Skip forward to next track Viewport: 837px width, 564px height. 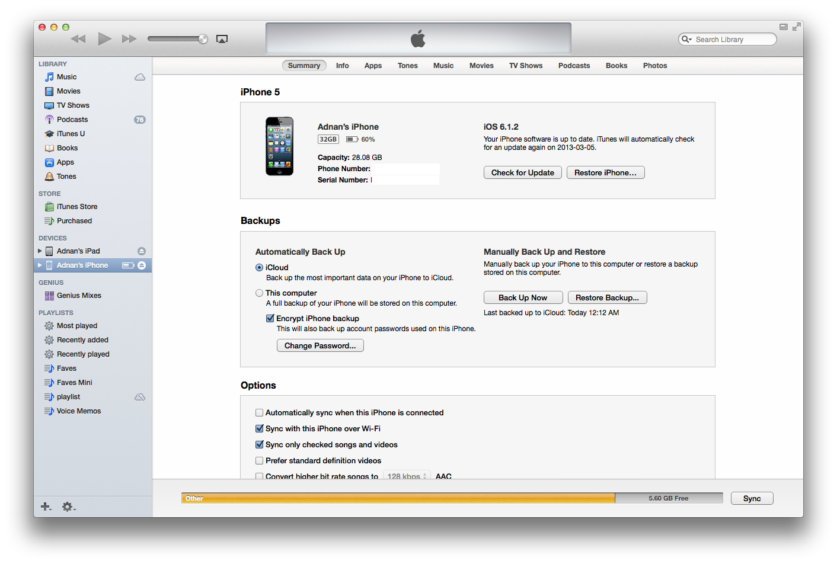point(129,39)
